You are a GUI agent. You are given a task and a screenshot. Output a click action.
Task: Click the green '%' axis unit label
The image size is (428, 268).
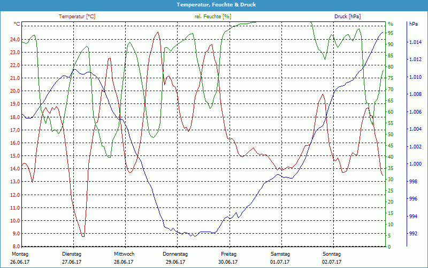coord(391,24)
